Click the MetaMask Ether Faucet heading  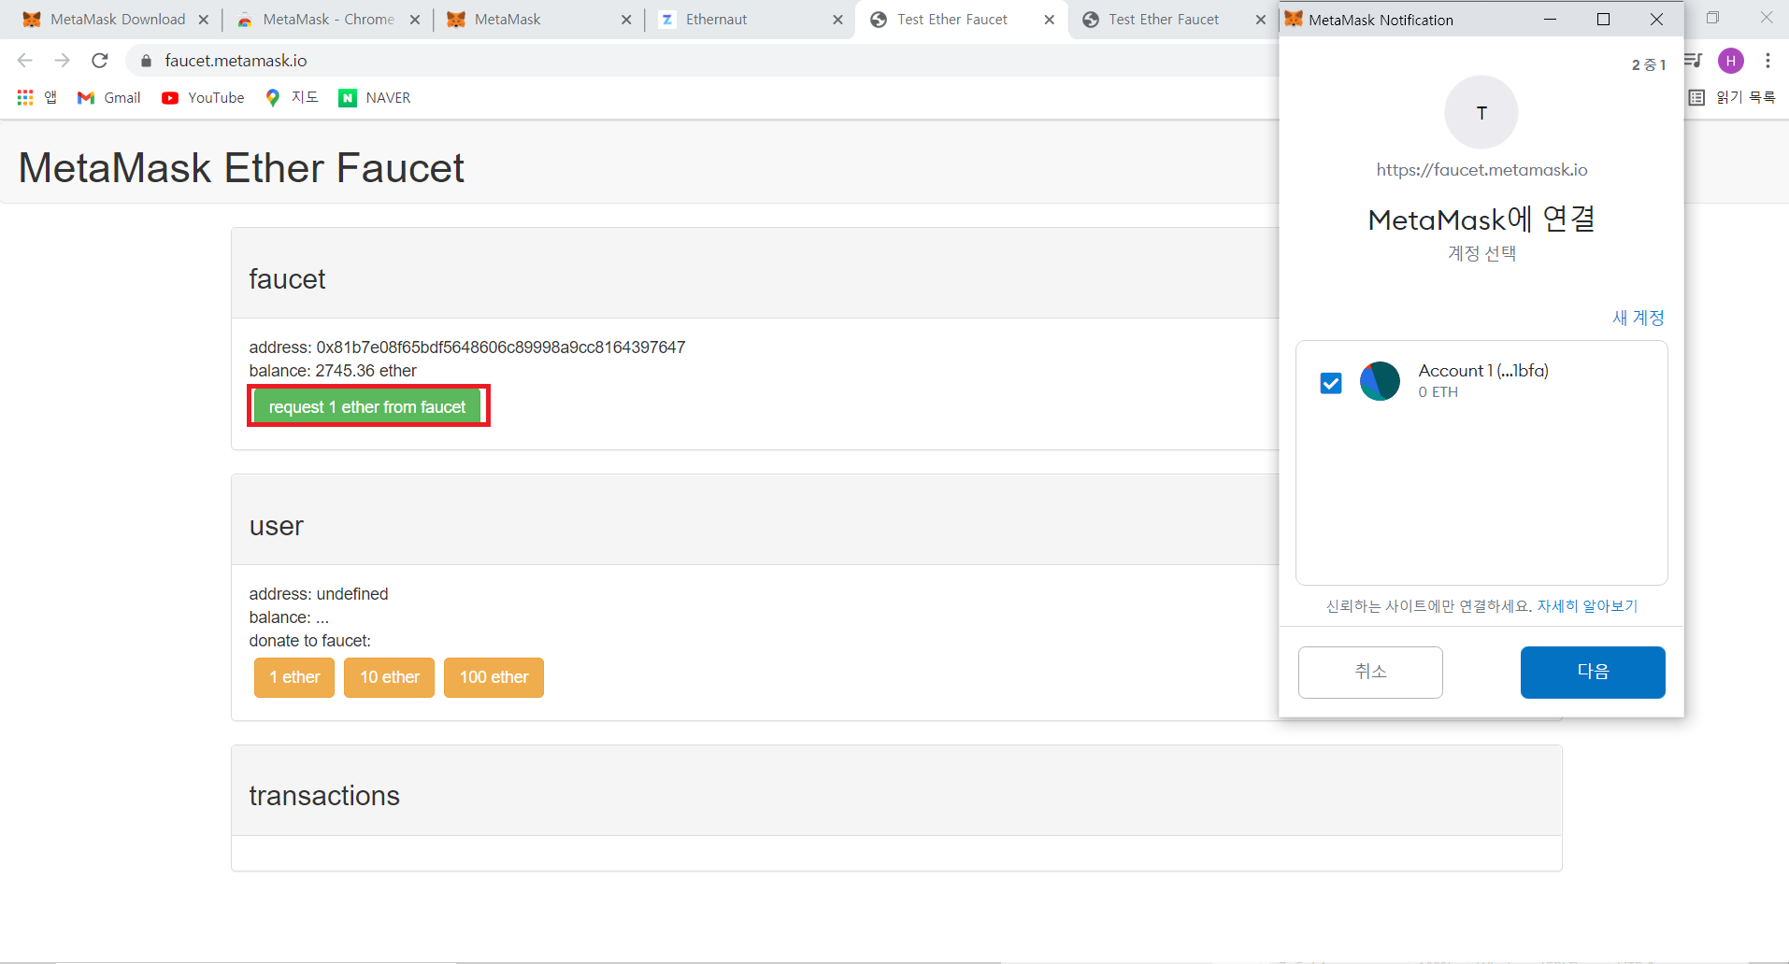[241, 168]
